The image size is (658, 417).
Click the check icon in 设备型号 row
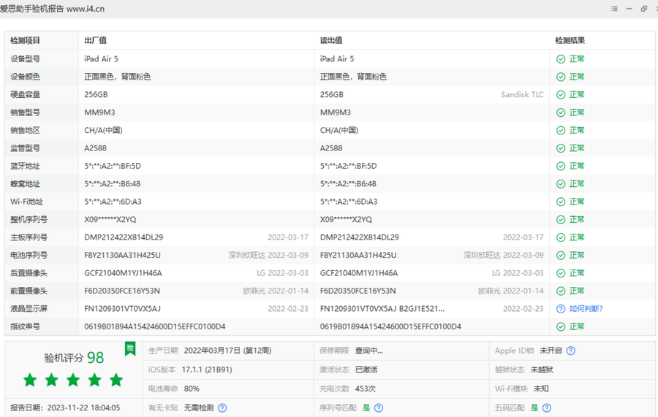pyautogui.click(x=561, y=59)
